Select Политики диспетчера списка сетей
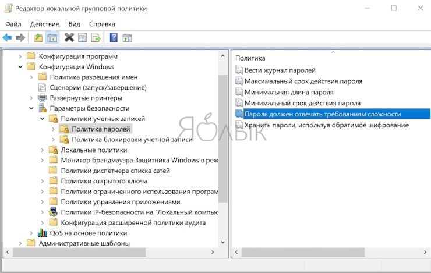 pyautogui.click(x=115, y=171)
